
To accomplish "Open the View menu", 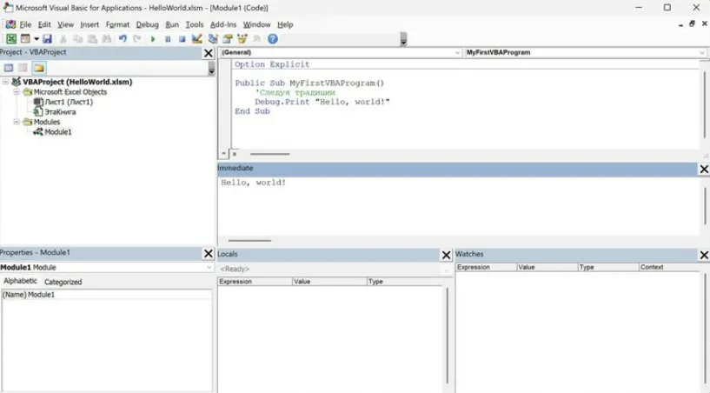I will click(65, 24).
